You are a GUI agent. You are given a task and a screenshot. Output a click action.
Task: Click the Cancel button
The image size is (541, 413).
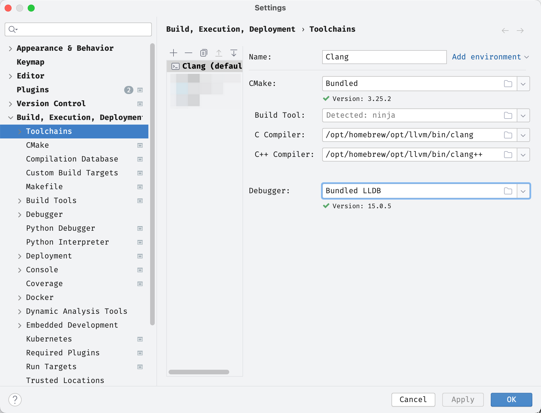(x=413, y=399)
